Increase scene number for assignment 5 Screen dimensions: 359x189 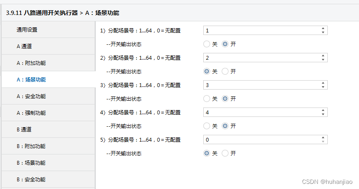click(x=323, y=138)
